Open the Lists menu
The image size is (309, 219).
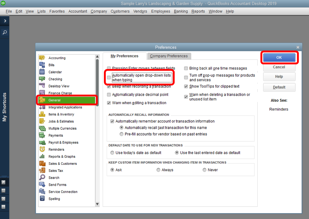(x=41, y=11)
